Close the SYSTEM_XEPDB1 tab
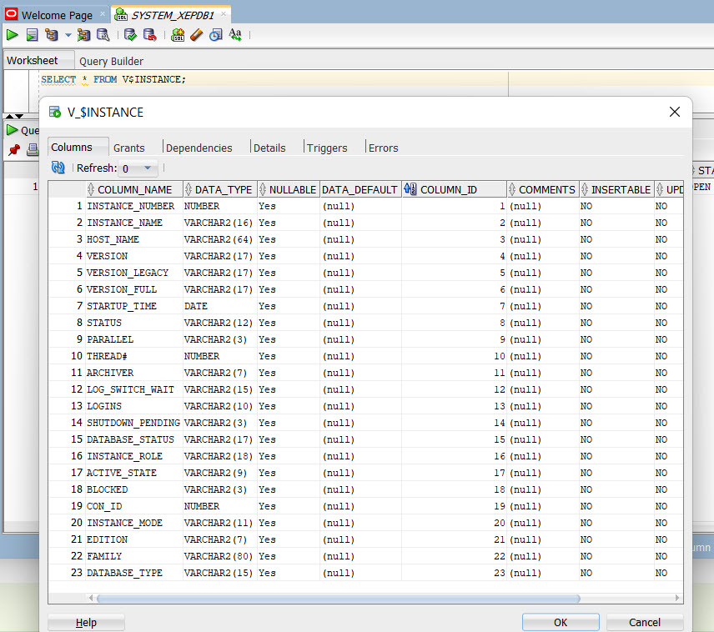This screenshot has width=714, height=632. point(224,14)
